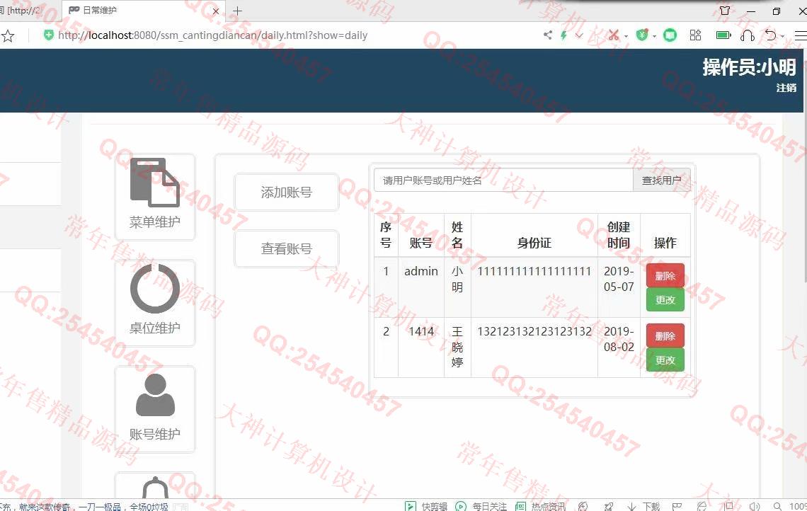Click the headphones icon in toolbar
Viewport: 807px width, 511px height.
[748, 35]
